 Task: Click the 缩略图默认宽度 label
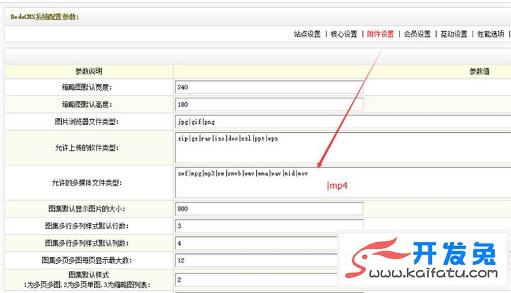[x=87, y=87]
